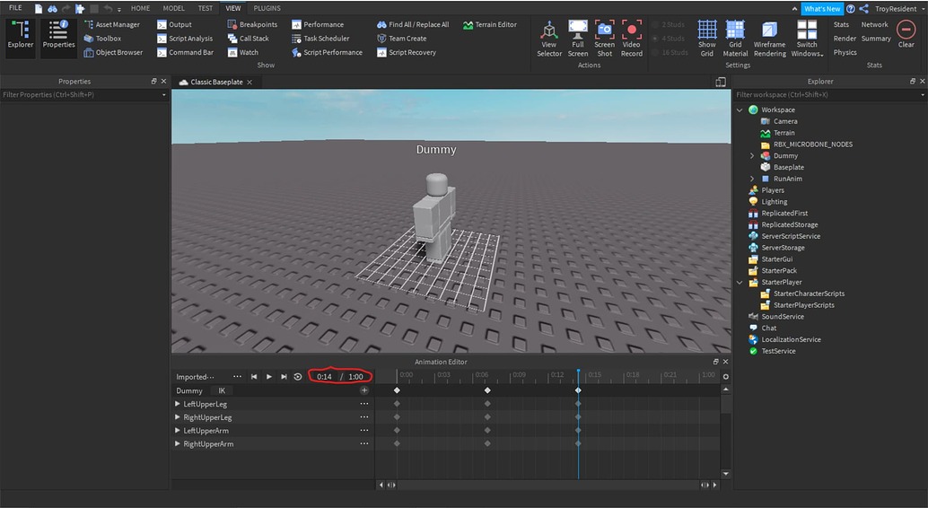Viewport: 928px width, 508px height.
Task: Open the Terrain Editor
Action: click(490, 24)
